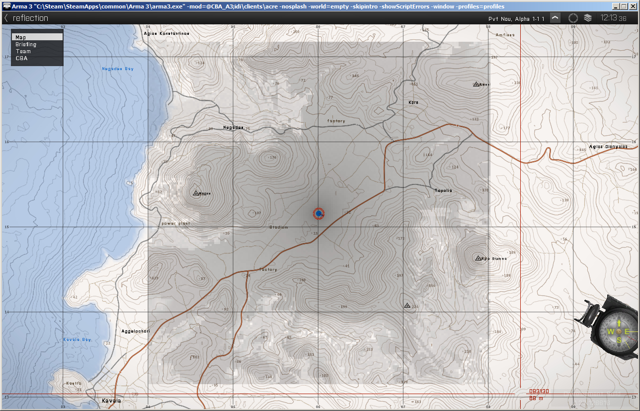This screenshot has width=640, height=411.
Task: Minimize the Arma 3 window
Action: pyautogui.click(x=616, y=6)
